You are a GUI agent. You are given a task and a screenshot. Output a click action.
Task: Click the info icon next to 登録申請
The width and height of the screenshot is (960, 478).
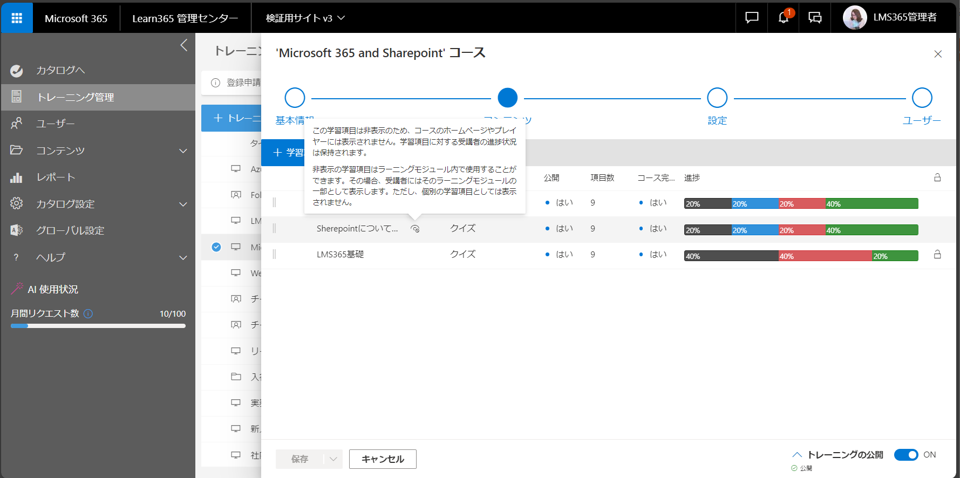[x=215, y=83]
